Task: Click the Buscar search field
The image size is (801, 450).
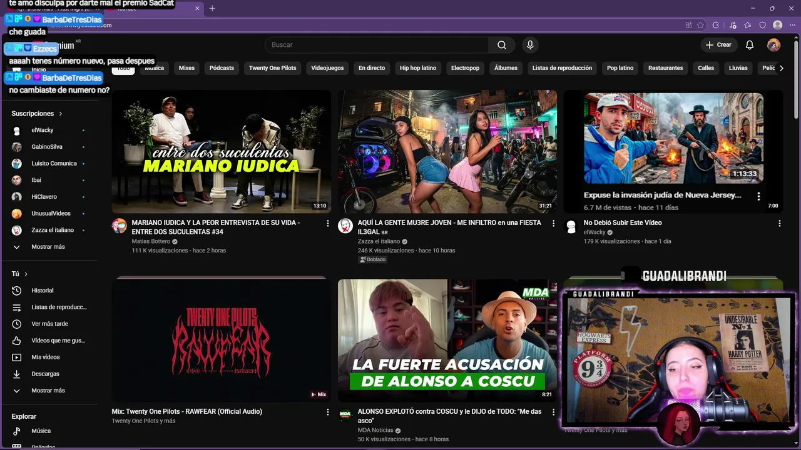Action: pyautogui.click(x=377, y=45)
